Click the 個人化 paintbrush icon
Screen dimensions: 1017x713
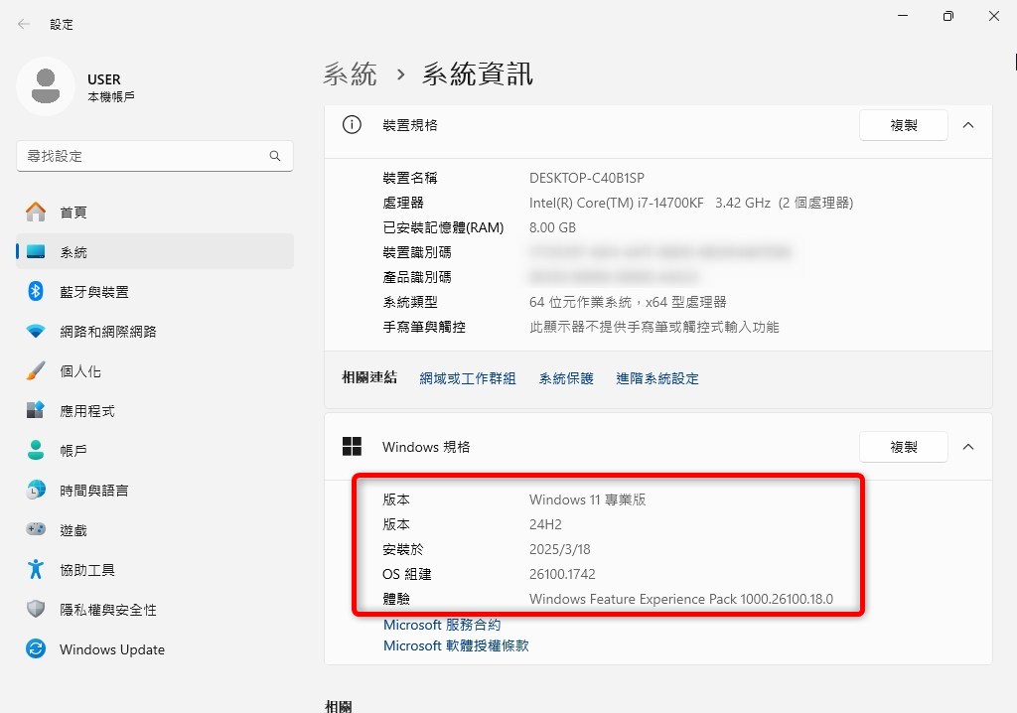(36, 371)
